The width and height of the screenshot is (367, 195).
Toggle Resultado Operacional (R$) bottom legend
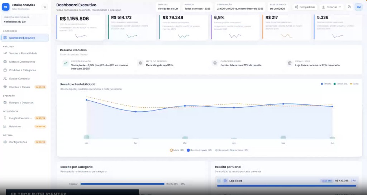232,150
